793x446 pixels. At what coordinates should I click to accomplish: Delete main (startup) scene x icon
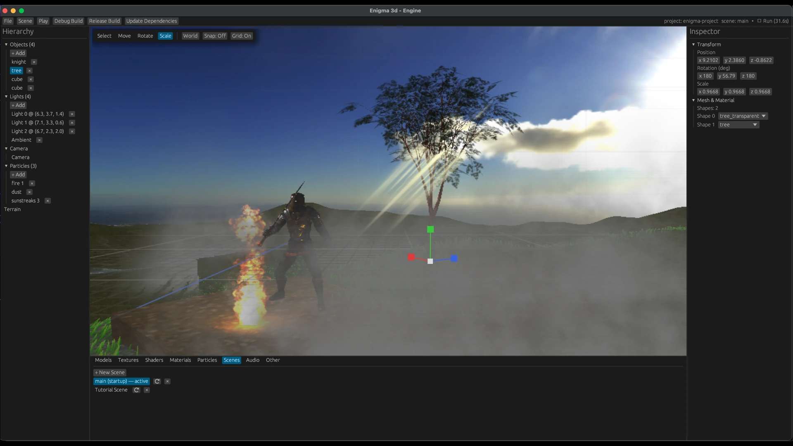pyautogui.click(x=167, y=381)
